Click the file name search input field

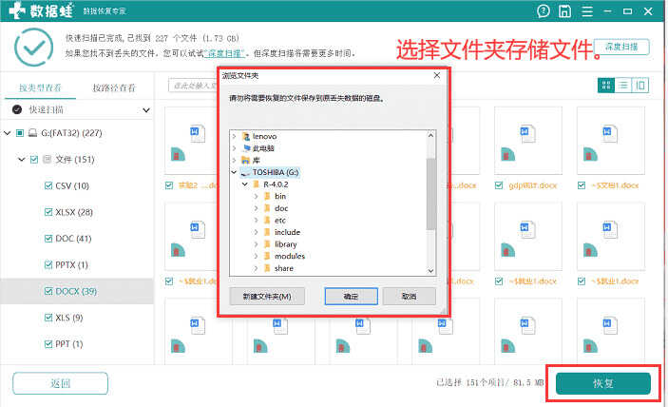193,86
